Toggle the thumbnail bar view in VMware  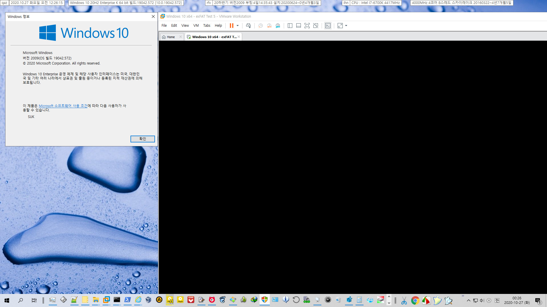299,26
